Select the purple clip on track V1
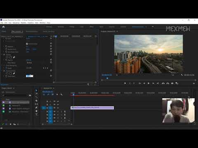This screenshot has width=198, height=148. click(x=92, y=108)
